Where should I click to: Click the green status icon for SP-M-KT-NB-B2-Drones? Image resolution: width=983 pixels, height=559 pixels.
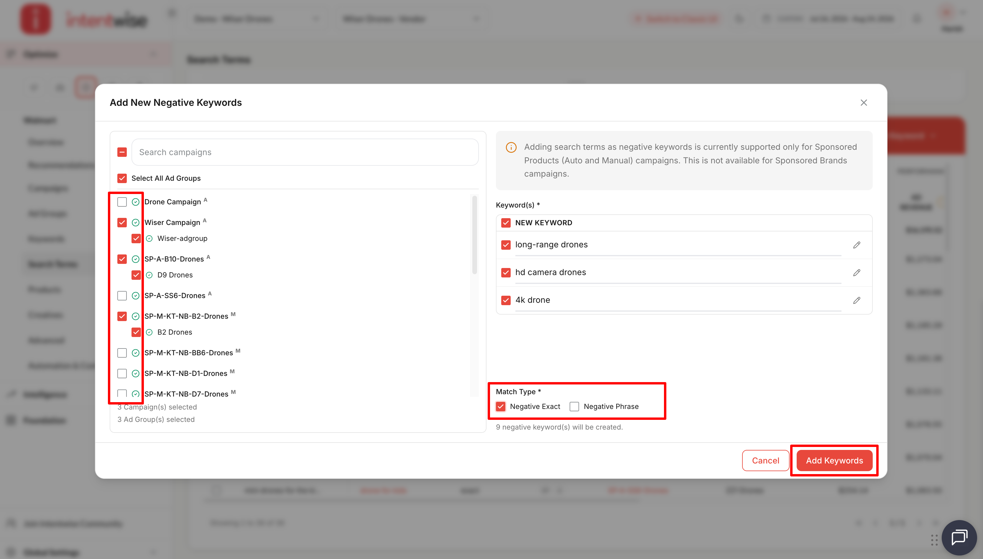click(136, 316)
